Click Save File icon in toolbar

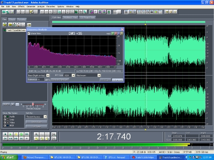[27, 12]
